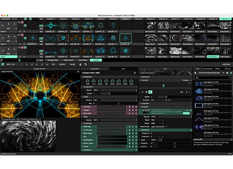The image size is (233, 169).
Task: Toggle bypass B on Wave Warp effect
Action: pos(130,134)
